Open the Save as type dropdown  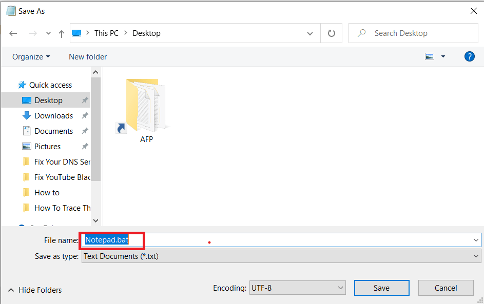click(x=475, y=256)
